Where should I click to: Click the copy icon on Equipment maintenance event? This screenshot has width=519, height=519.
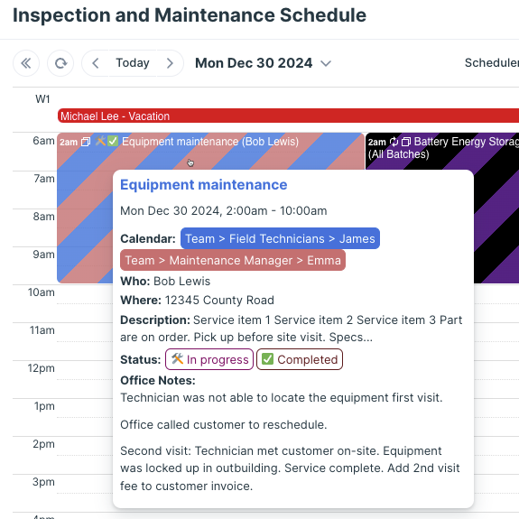86,142
